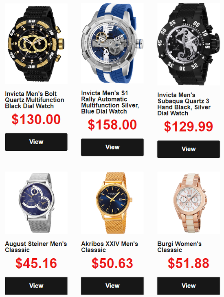Click View under the $51.88 Burgi watch
Image resolution: width=224 pixels, height=297 pixels.
click(x=189, y=286)
